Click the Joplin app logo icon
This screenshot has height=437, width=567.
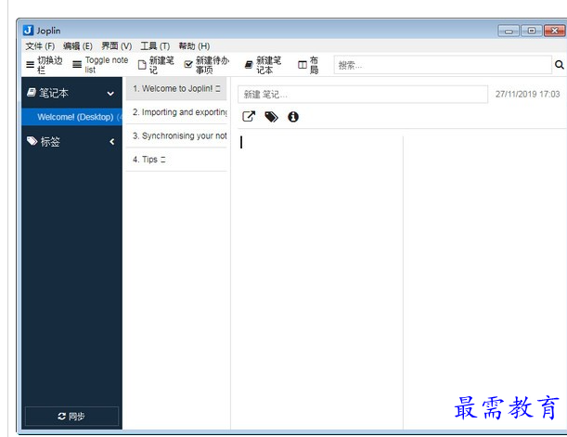[28, 31]
